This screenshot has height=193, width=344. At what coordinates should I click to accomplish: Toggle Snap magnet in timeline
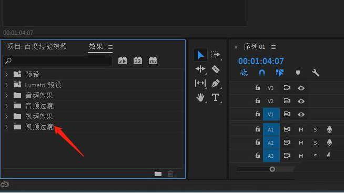pyautogui.click(x=262, y=73)
